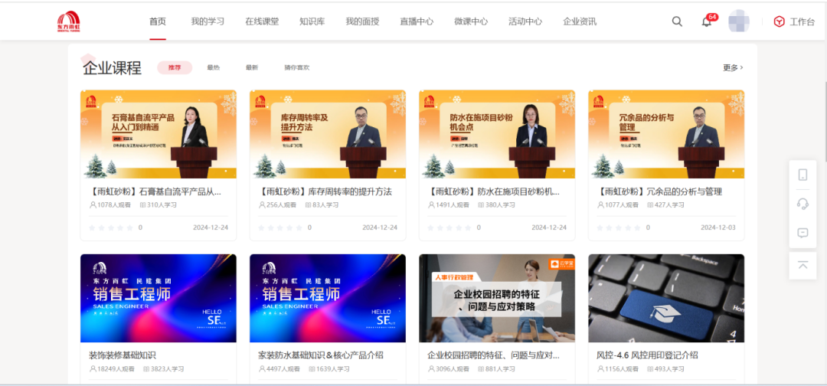Click title 【雨虹砂粉】库存周转率的提升方法
The height and width of the screenshot is (386, 827).
point(325,191)
